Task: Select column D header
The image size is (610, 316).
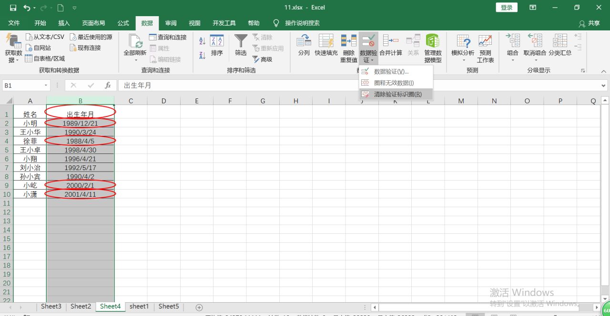Action: tap(163, 101)
